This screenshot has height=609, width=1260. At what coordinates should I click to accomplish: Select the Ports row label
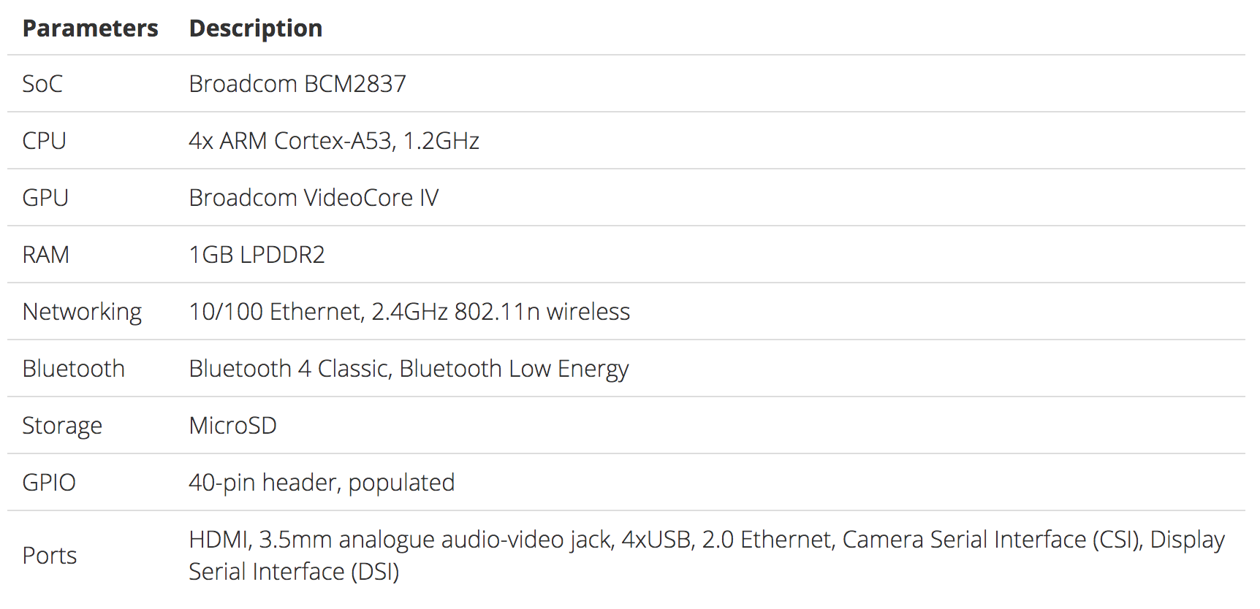click(50, 556)
